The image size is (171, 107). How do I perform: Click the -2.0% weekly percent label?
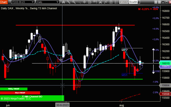click(x=155, y=93)
